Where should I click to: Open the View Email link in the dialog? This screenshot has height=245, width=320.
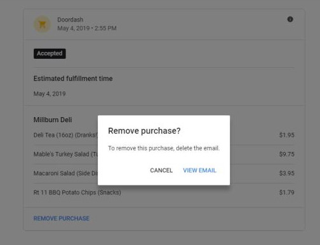199,170
